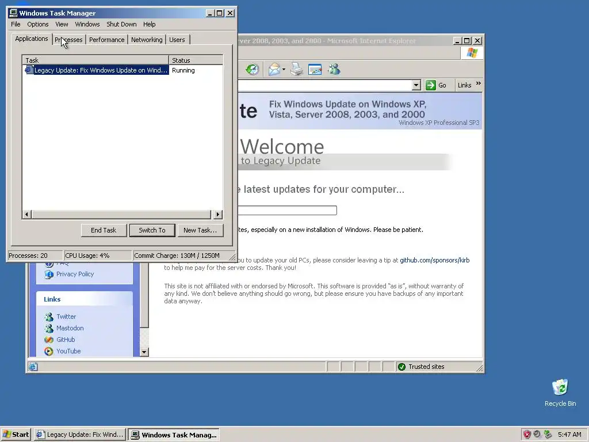The image size is (589, 442).
Task: Click the Windows flag logo in IE
Action: [472, 53]
